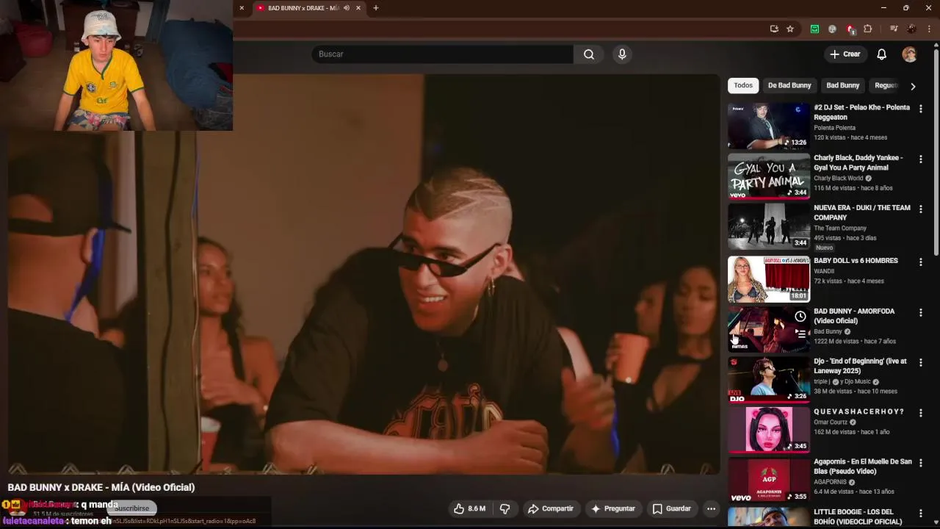Open the Chrome three-dot menu
Viewport: 940px width, 529px height.
929,29
